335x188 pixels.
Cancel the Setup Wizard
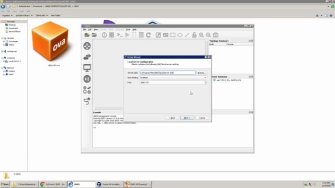pos(202,118)
